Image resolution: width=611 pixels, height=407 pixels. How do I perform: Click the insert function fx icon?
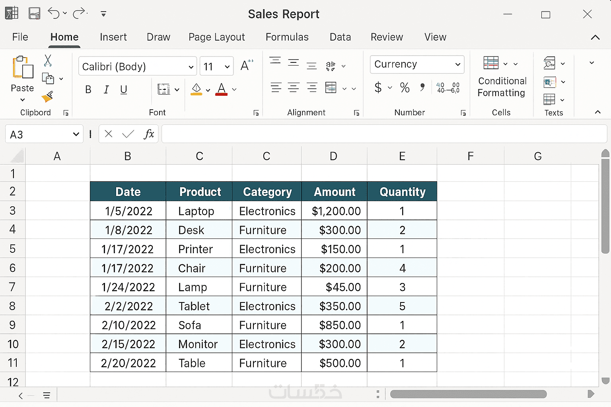point(149,134)
